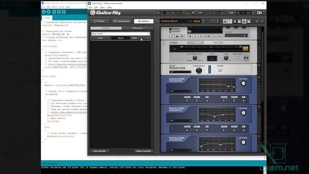The image size is (309, 174).
Task: Open Guitar Rig View menu
Action: [102, 8]
